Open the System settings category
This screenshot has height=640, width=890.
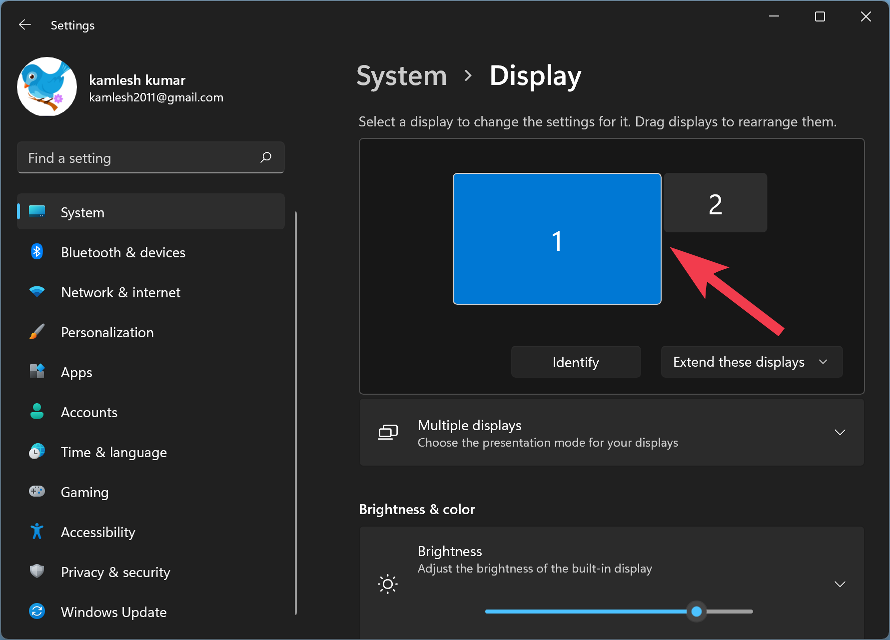click(x=151, y=212)
